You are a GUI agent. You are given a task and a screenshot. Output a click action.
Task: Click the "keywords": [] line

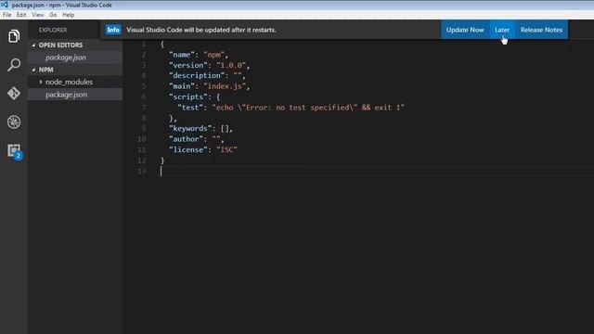(x=200, y=129)
